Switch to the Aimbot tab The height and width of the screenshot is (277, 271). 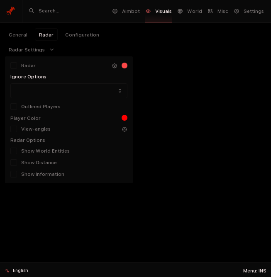pyautogui.click(x=126, y=11)
